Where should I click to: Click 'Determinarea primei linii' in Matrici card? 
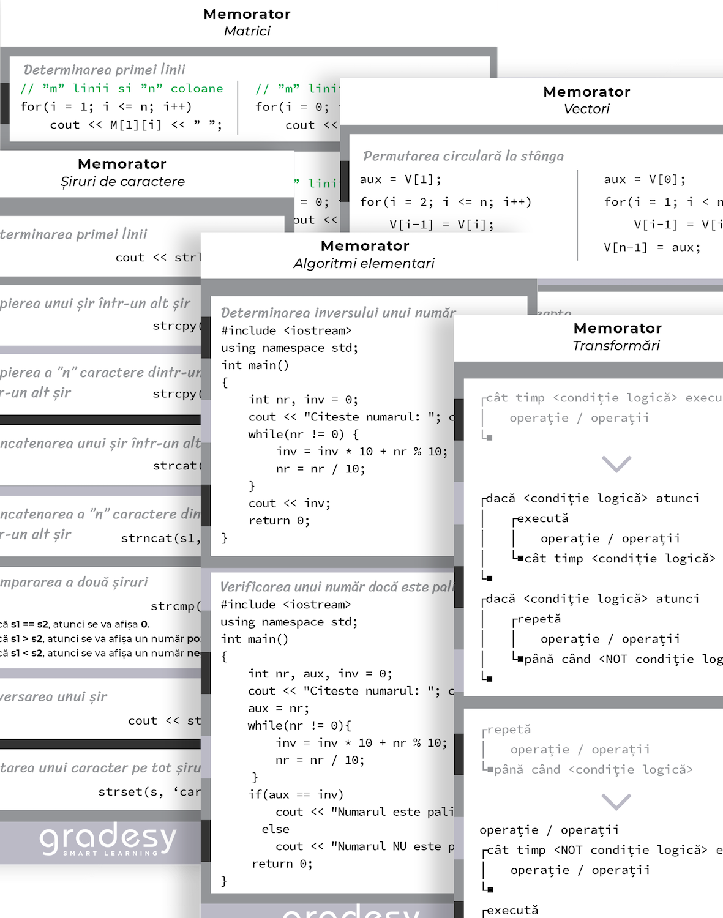(104, 70)
